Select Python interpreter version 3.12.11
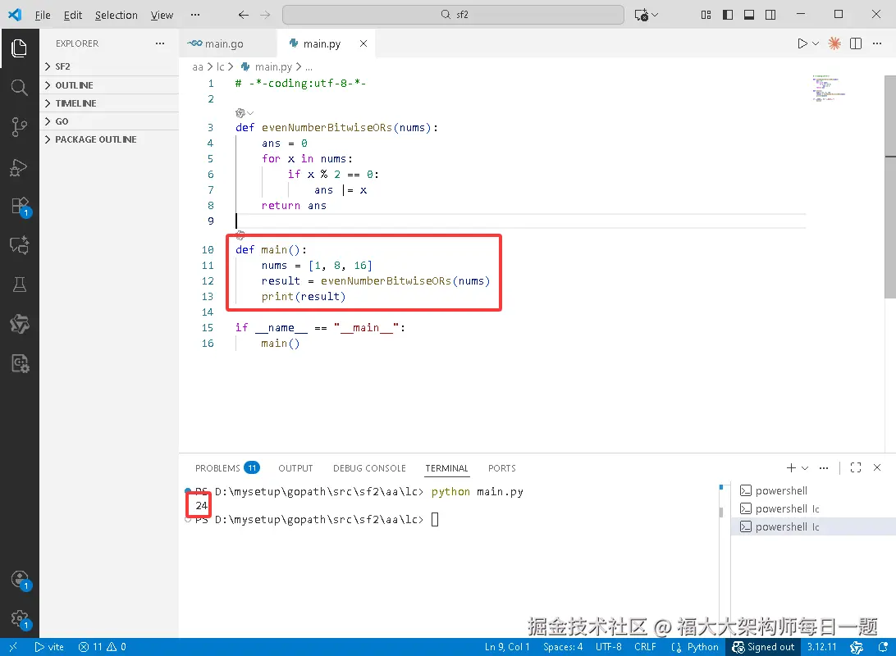The width and height of the screenshot is (896, 656). tap(821, 647)
